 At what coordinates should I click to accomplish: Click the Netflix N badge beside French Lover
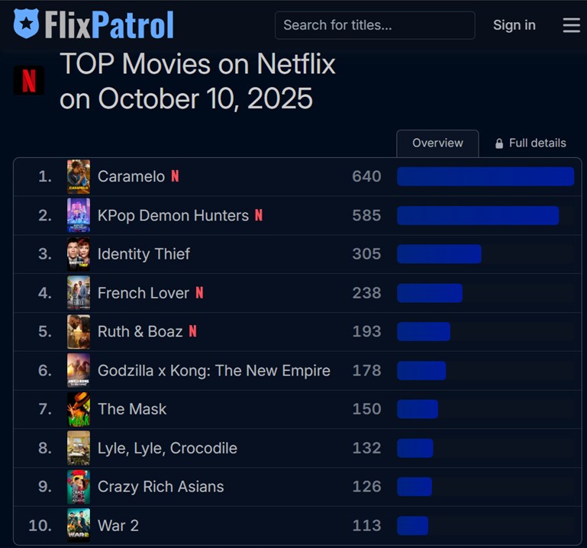[x=199, y=292]
